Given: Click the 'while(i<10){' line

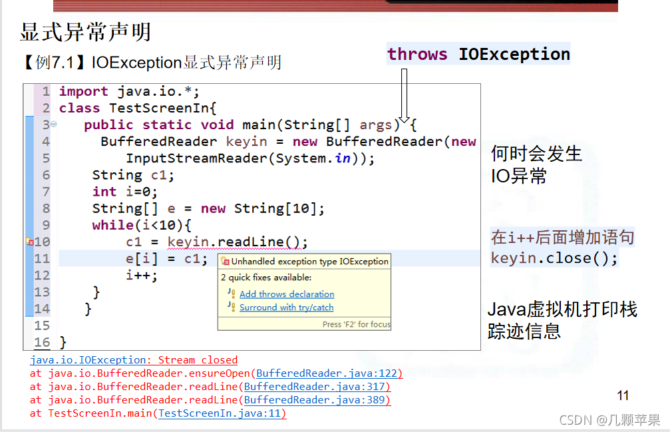Looking at the screenshot, I should 142,225.
